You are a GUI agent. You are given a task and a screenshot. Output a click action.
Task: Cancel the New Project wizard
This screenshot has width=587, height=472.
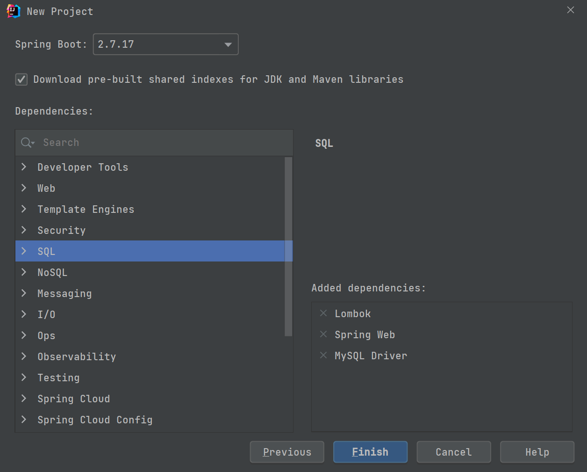click(x=453, y=452)
